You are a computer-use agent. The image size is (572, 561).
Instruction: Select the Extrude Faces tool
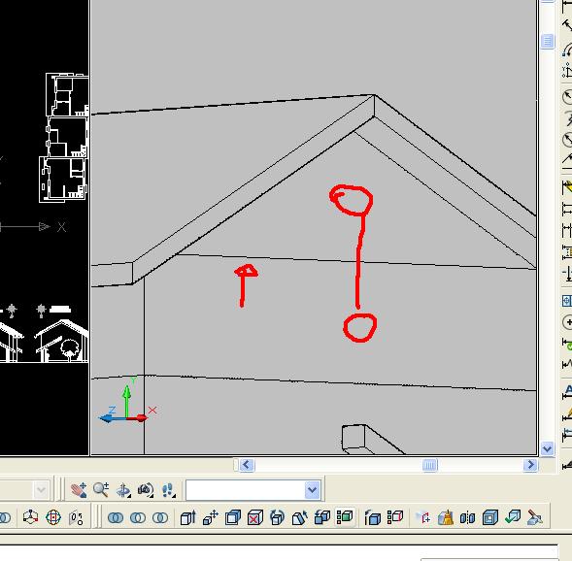[x=188, y=517]
